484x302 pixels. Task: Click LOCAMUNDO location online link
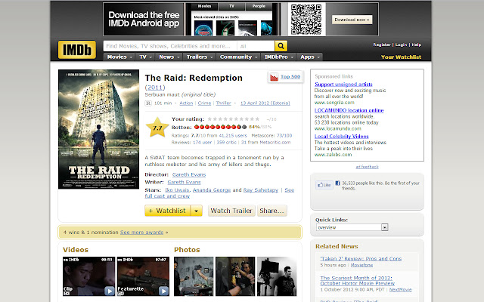[349, 110]
